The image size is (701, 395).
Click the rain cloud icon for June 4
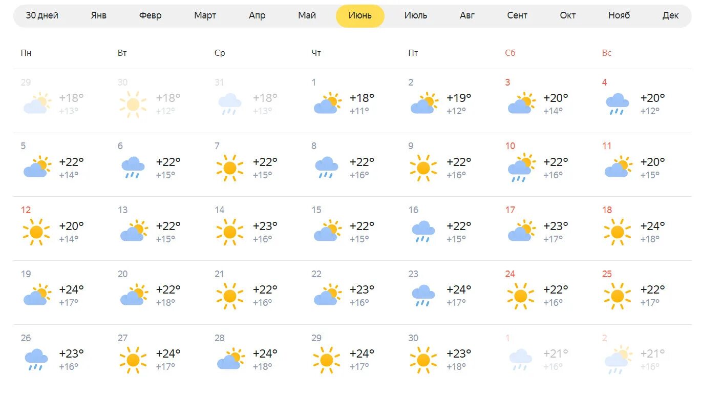click(x=617, y=103)
